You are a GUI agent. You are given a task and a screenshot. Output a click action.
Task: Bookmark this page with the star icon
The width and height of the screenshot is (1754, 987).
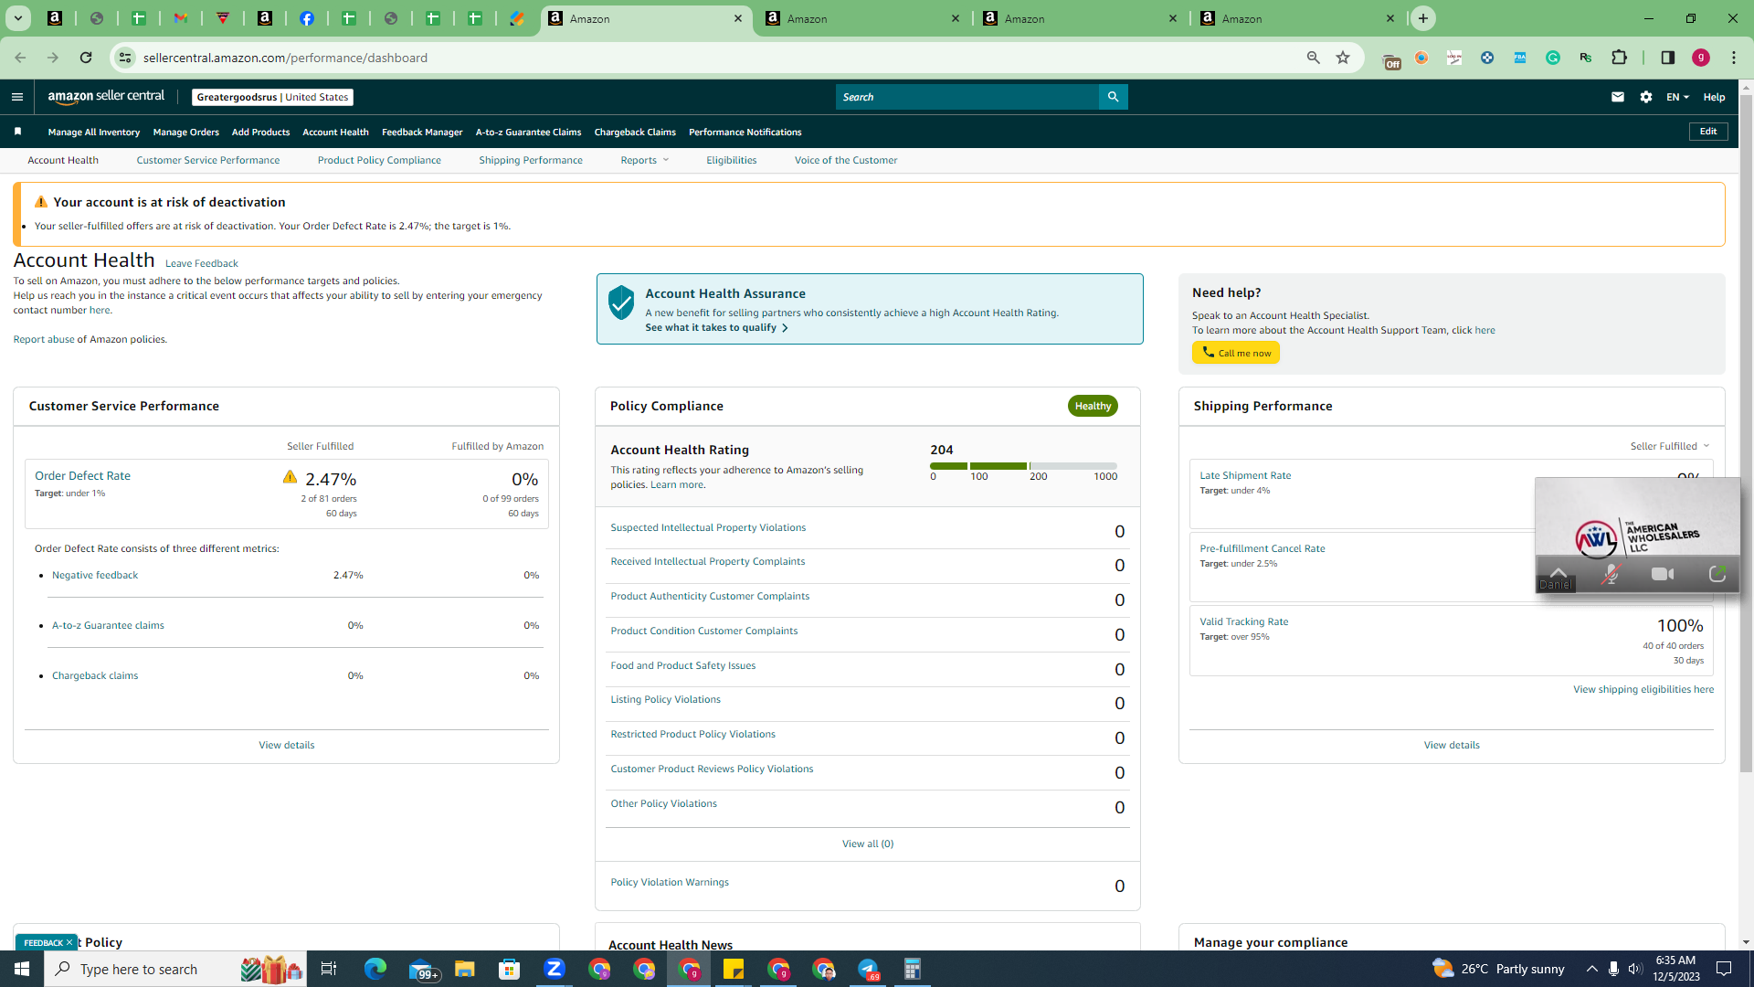pyautogui.click(x=1343, y=58)
